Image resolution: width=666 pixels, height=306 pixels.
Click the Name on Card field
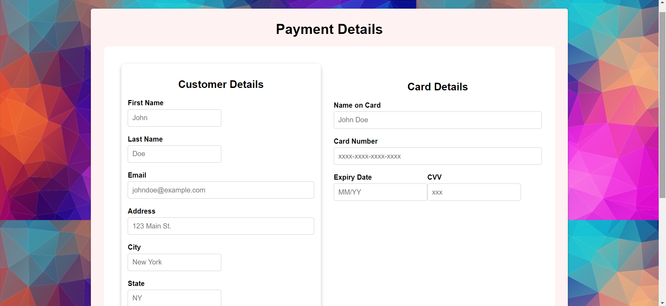coord(437,120)
